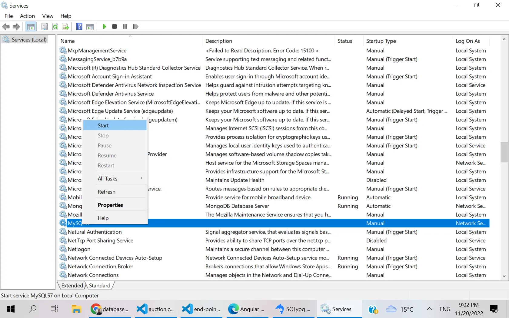509x318 pixels.
Task: Click the vertical scrollbar thumb
Action: point(504,152)
